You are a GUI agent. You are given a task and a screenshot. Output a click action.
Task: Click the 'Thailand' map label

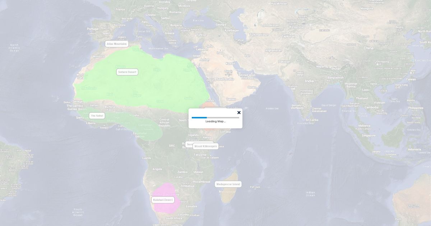tap(362, 98)
